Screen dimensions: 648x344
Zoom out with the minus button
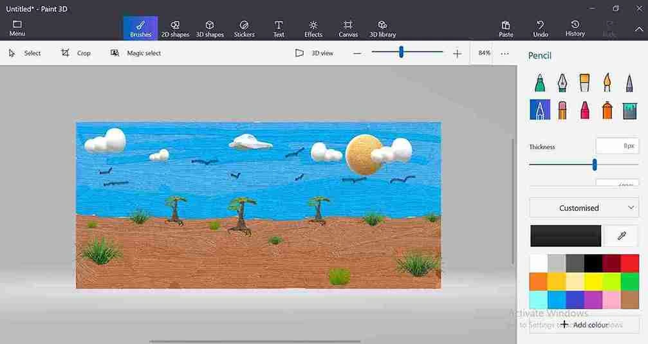[x=357, y=53]
